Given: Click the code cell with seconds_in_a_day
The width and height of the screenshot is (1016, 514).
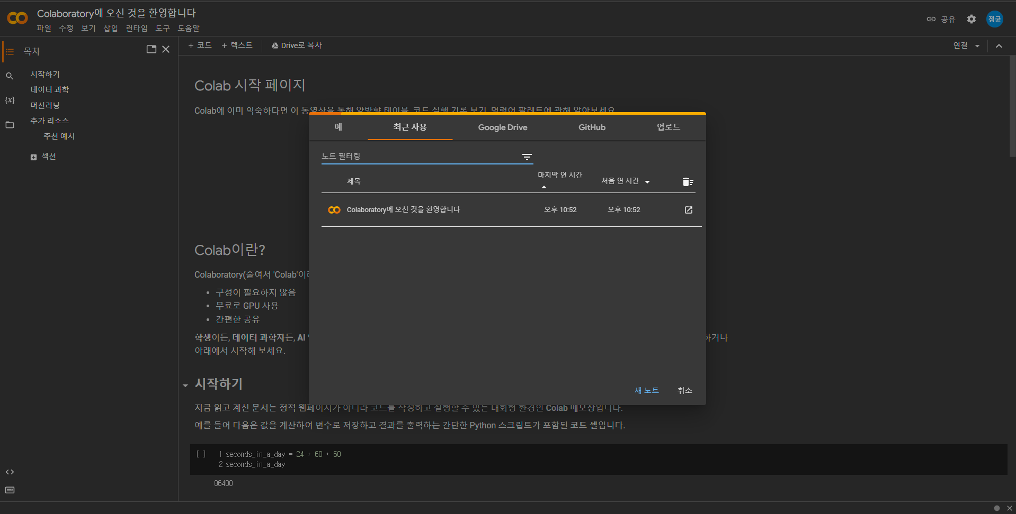Looking at the screenshot, I should [599, 459].
